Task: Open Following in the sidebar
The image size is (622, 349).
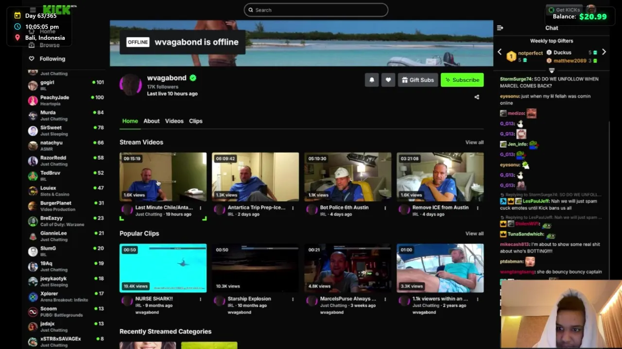Action: 47,59
